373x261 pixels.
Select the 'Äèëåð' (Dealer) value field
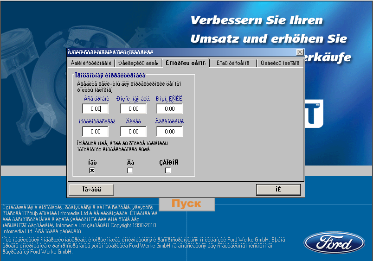[x=133, y=131]
